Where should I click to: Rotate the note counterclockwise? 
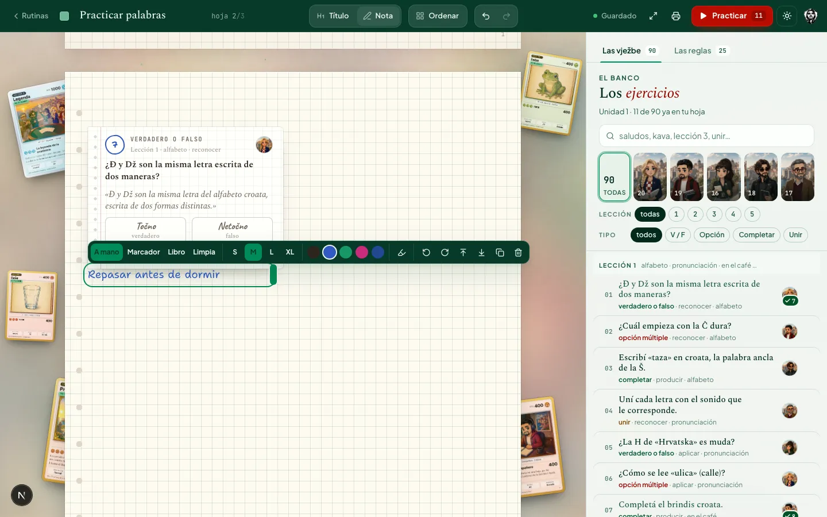[426, 253]
